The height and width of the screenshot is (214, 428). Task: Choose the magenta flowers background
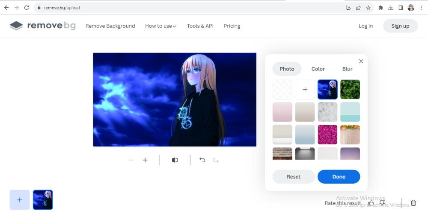tap(327, 134)
